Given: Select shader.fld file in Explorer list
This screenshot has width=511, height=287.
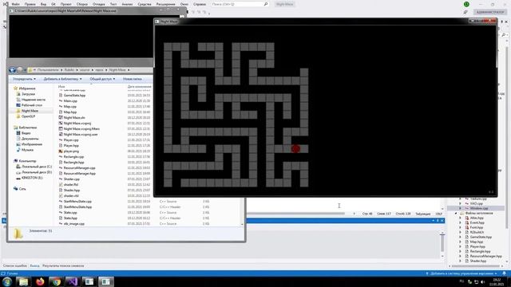Looking at the screenshot, I should coord(71,184).
